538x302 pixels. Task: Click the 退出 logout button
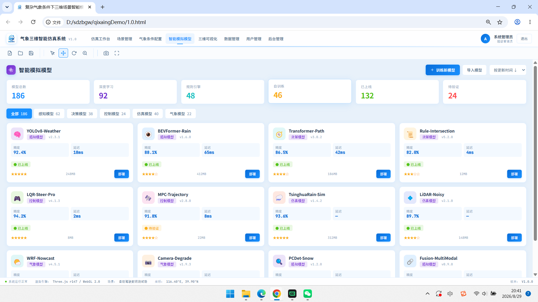524,39
